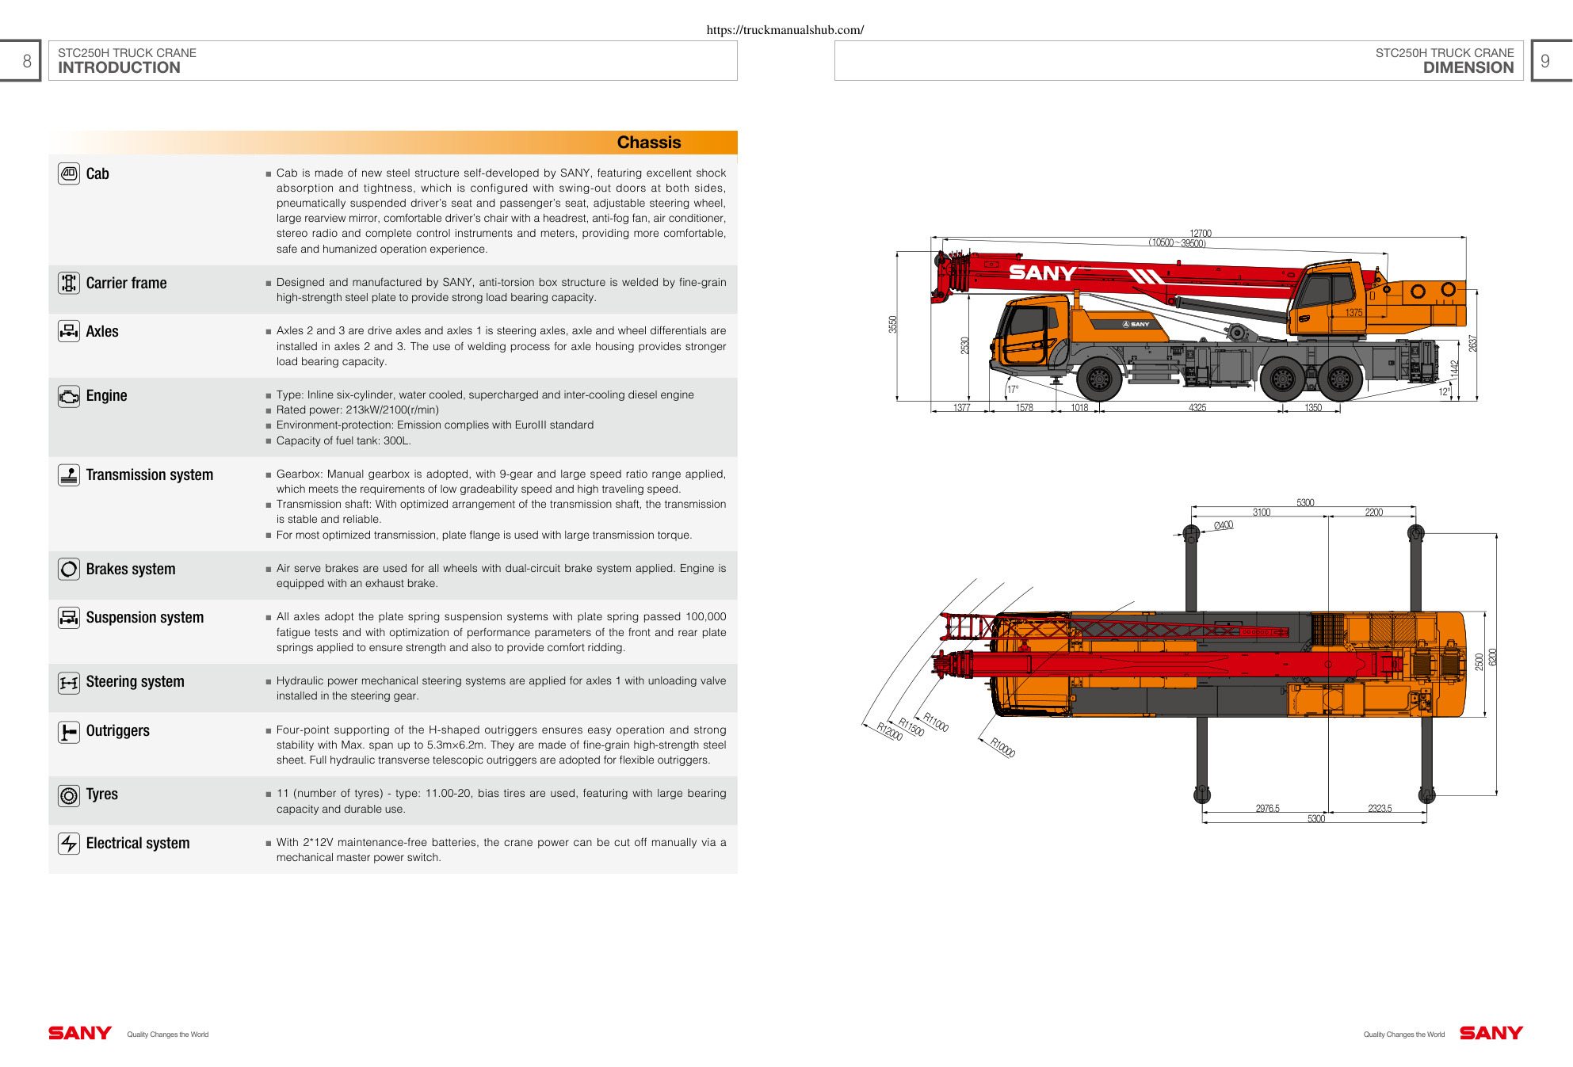The image size is (1573, 1067).
Task: Click the Suspension system icon
Action: coord(69,617)
